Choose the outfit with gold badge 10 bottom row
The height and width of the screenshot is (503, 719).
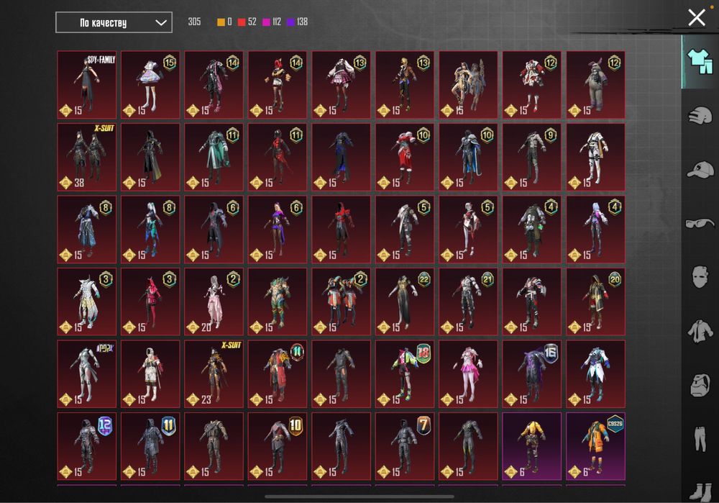pyautogui.click(x=278, y=446)
